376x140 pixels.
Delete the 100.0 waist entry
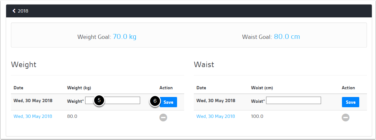pos(345,118)
